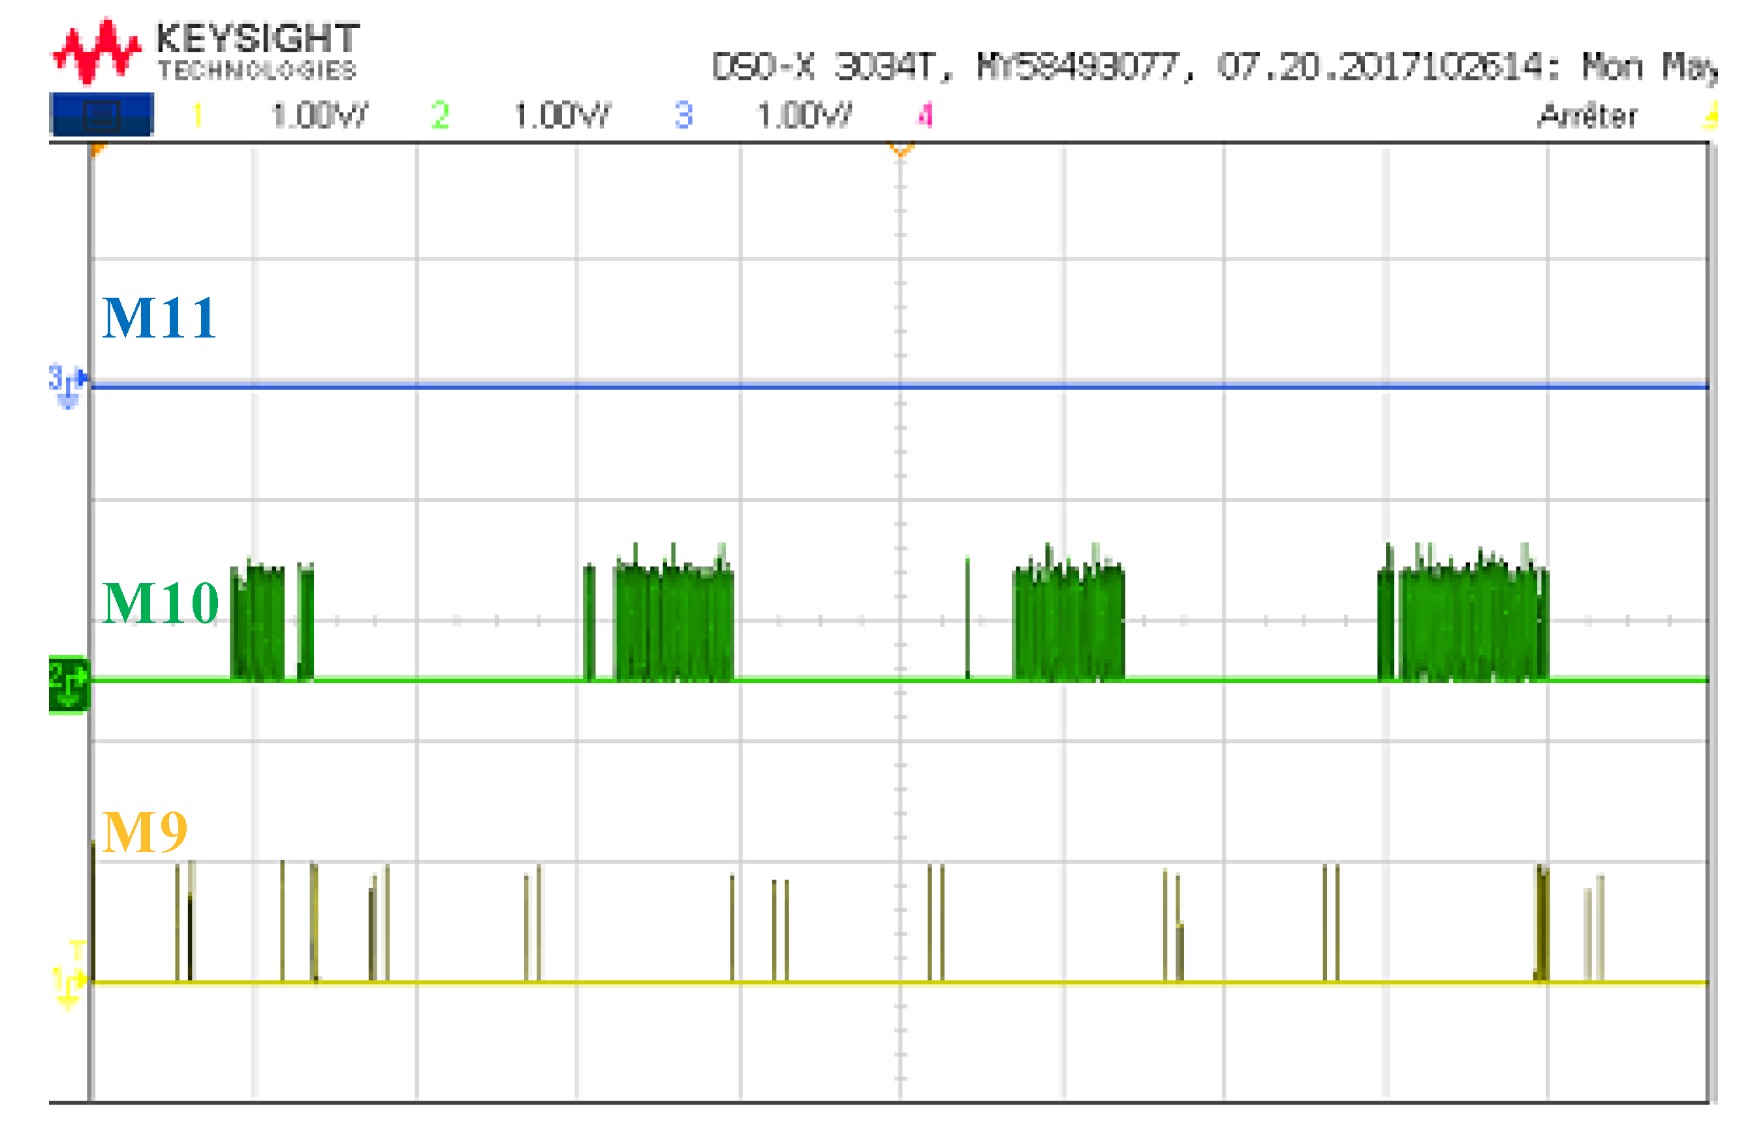This screenshot has width=1752, height=1134.
Task: Click the Keysight Technologies logo
Action: pyautogui.click(x=206, y=50)
